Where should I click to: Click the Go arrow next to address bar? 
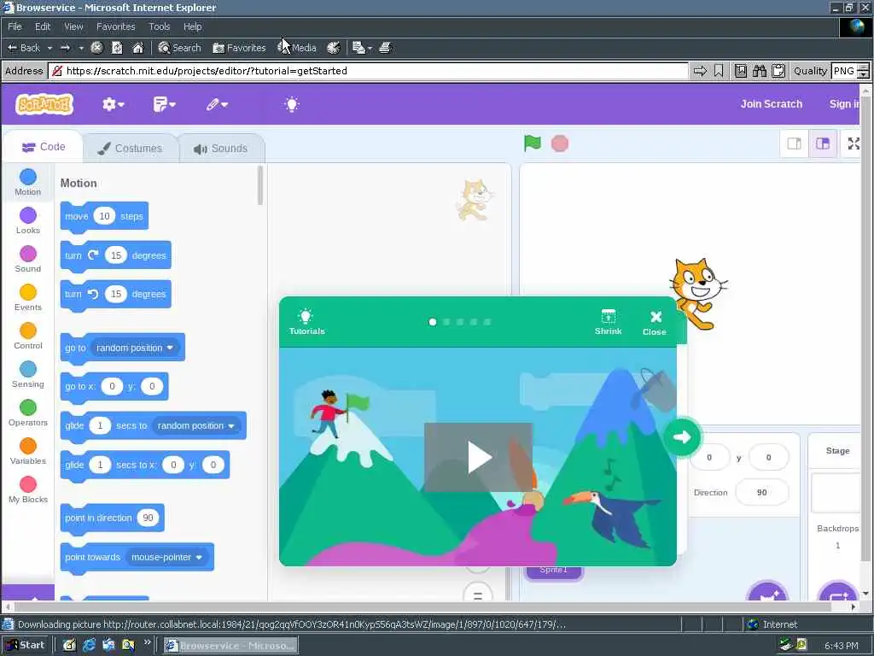[700, 71]
